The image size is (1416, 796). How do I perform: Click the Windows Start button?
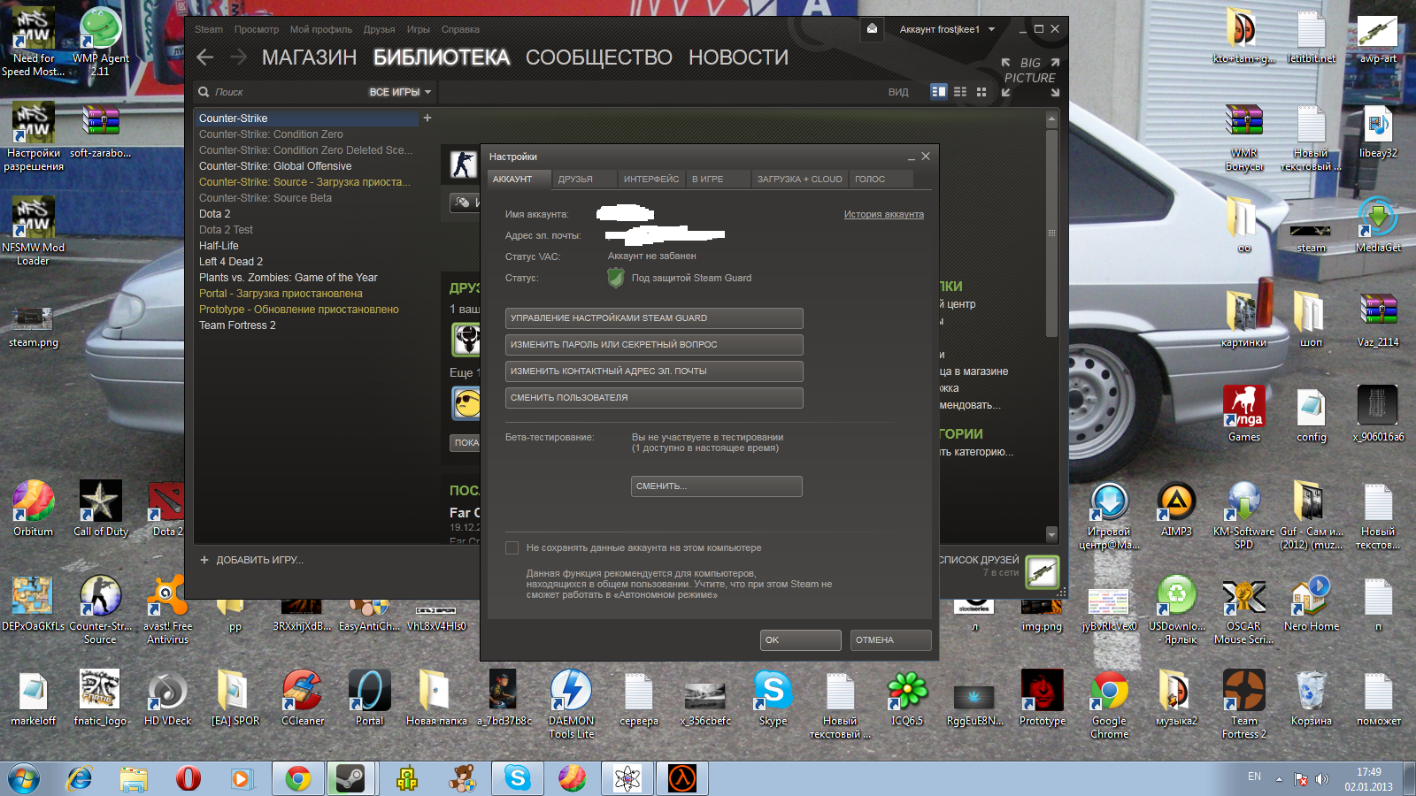[x=24, y=778]
